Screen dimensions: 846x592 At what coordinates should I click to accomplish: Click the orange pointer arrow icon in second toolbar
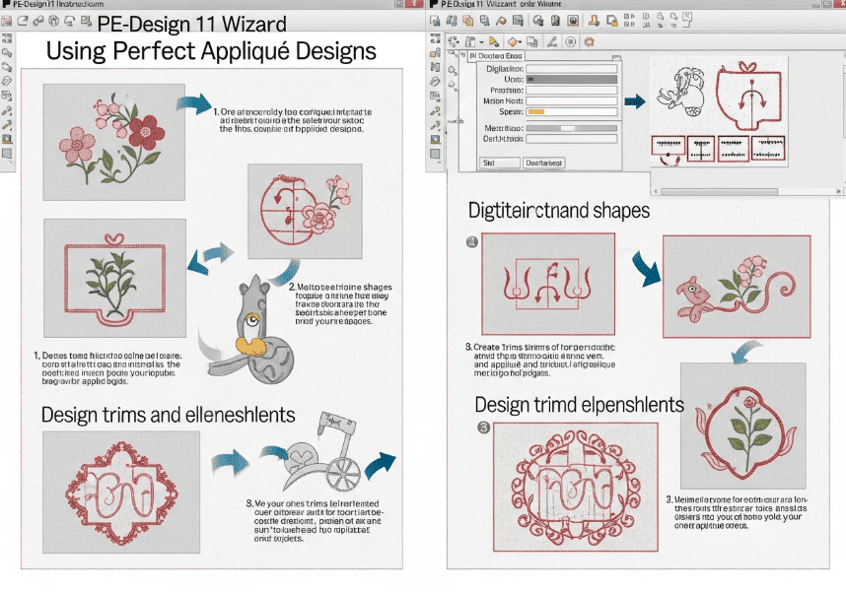pyautogui.click(x=494, y=41)
